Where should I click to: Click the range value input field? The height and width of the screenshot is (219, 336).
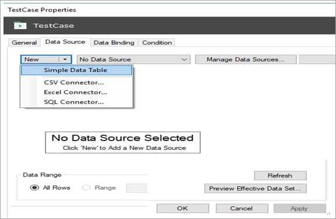[137, 188]
